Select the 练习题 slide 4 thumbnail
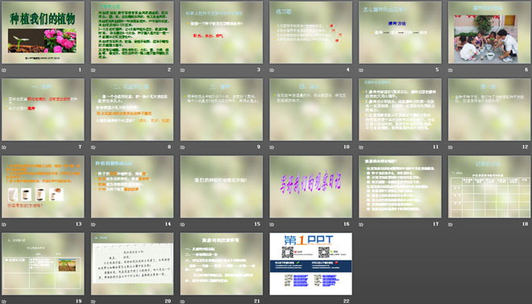This screenshot has width=532, height=304. tap(310, 32)
